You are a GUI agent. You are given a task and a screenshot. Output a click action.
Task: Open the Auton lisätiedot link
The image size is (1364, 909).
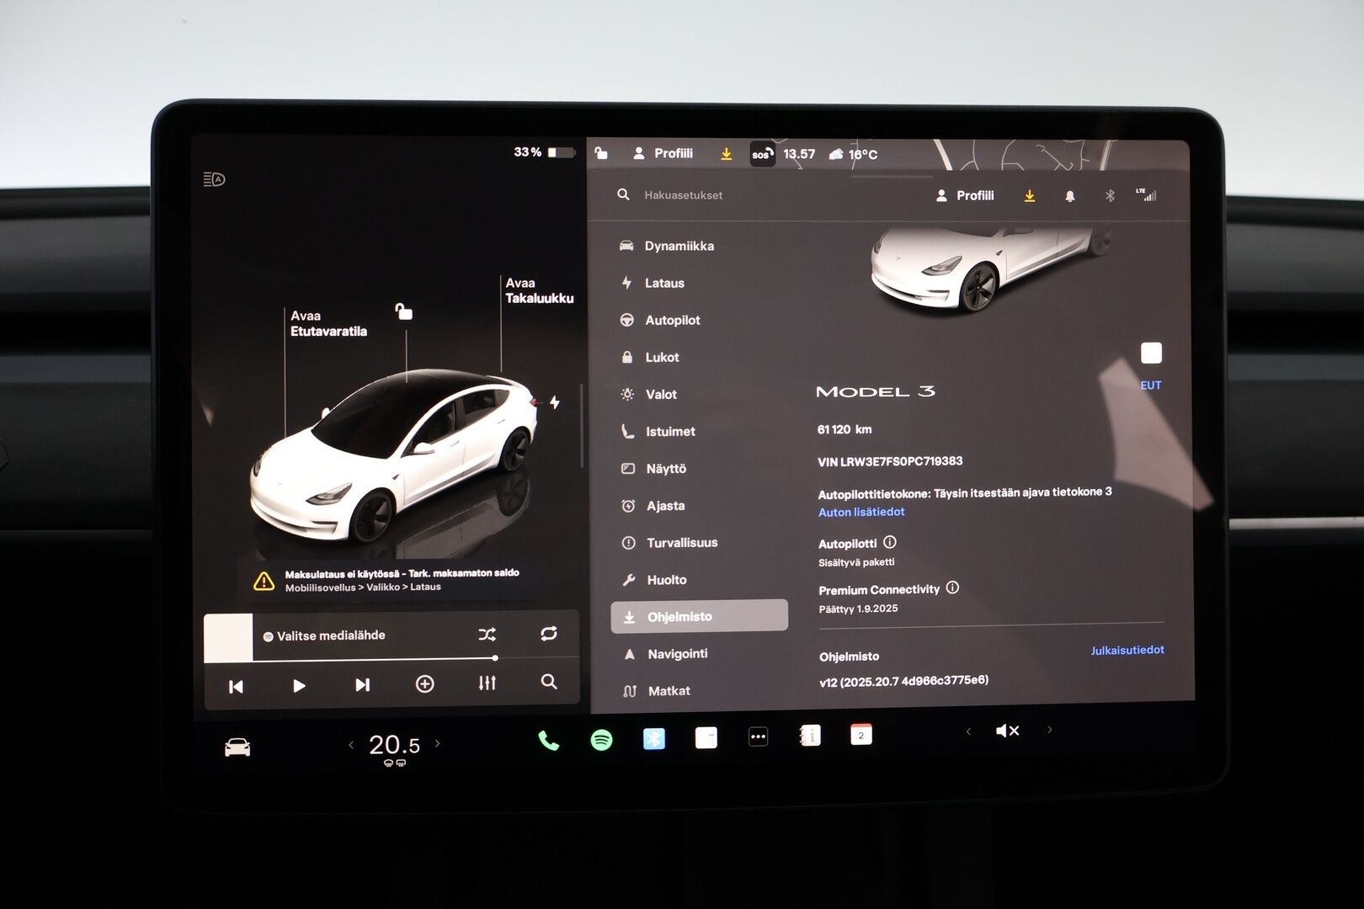click(861, 512)
